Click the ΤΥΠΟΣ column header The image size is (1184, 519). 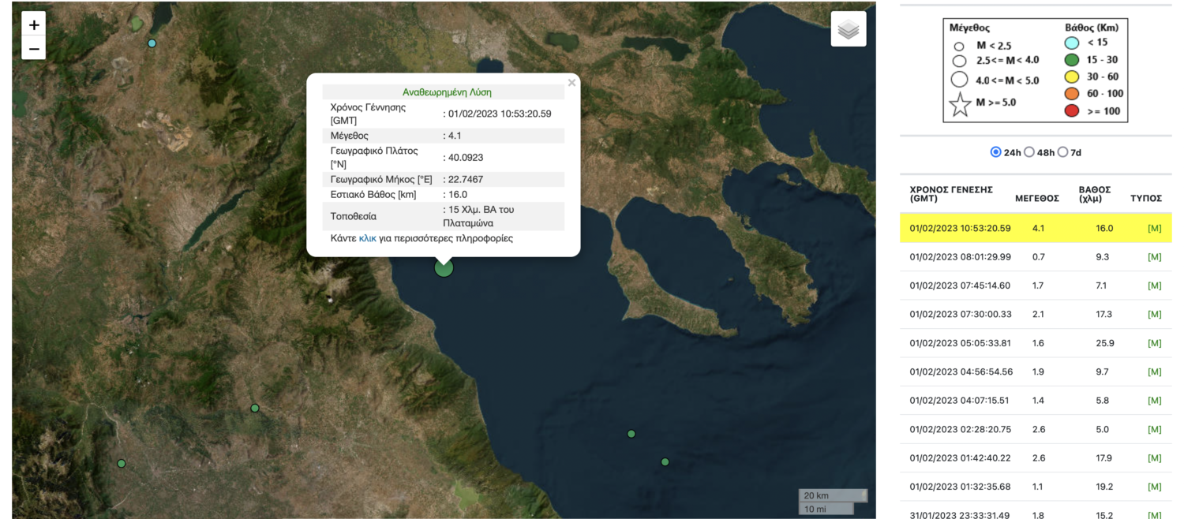tap(1146, 199)
